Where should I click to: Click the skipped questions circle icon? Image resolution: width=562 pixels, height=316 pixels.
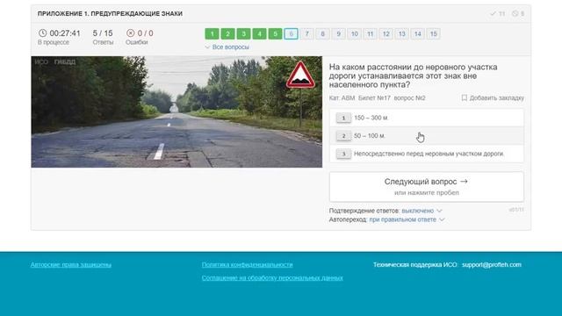point(515,14)
